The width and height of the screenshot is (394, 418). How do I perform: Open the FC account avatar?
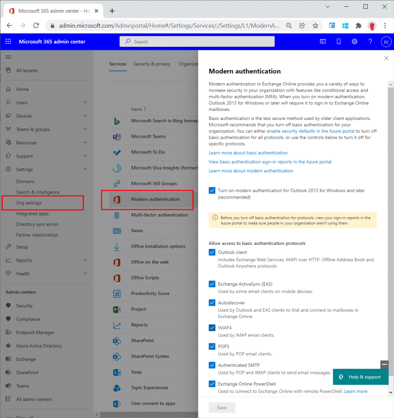tap(386, 42)
